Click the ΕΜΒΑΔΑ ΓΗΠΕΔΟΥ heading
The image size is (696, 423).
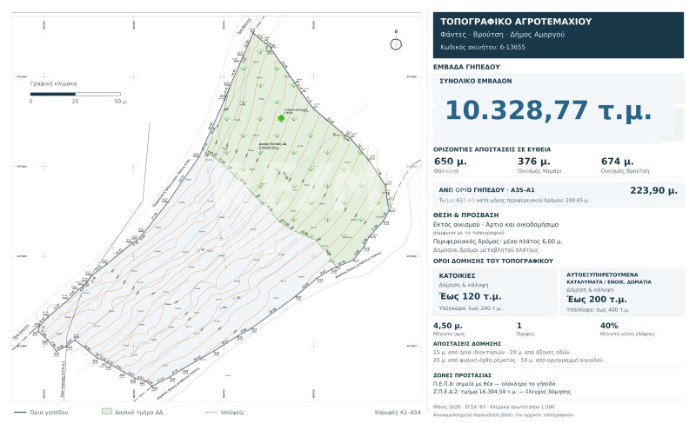click(466, 67)
